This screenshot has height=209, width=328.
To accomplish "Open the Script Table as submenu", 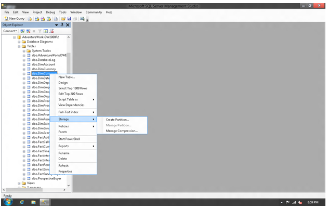I will coord(73,100).
